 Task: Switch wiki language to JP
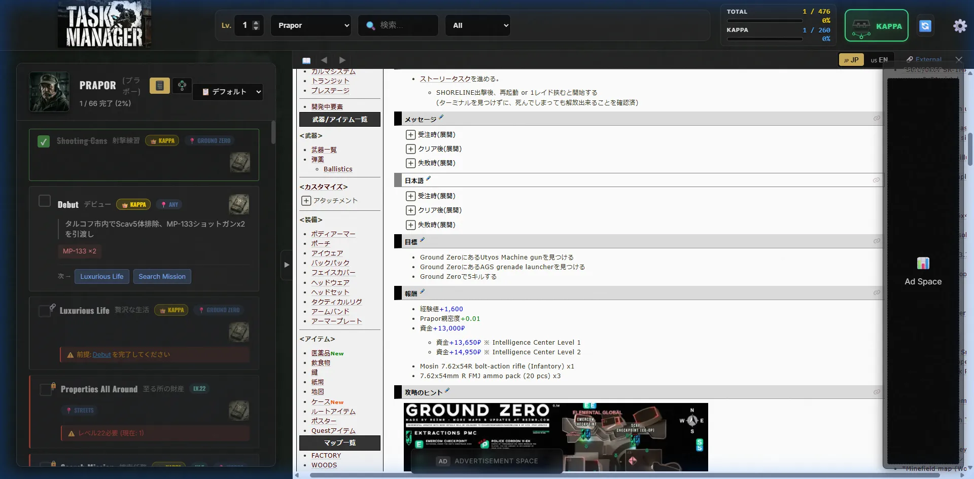tap(851, 60)
